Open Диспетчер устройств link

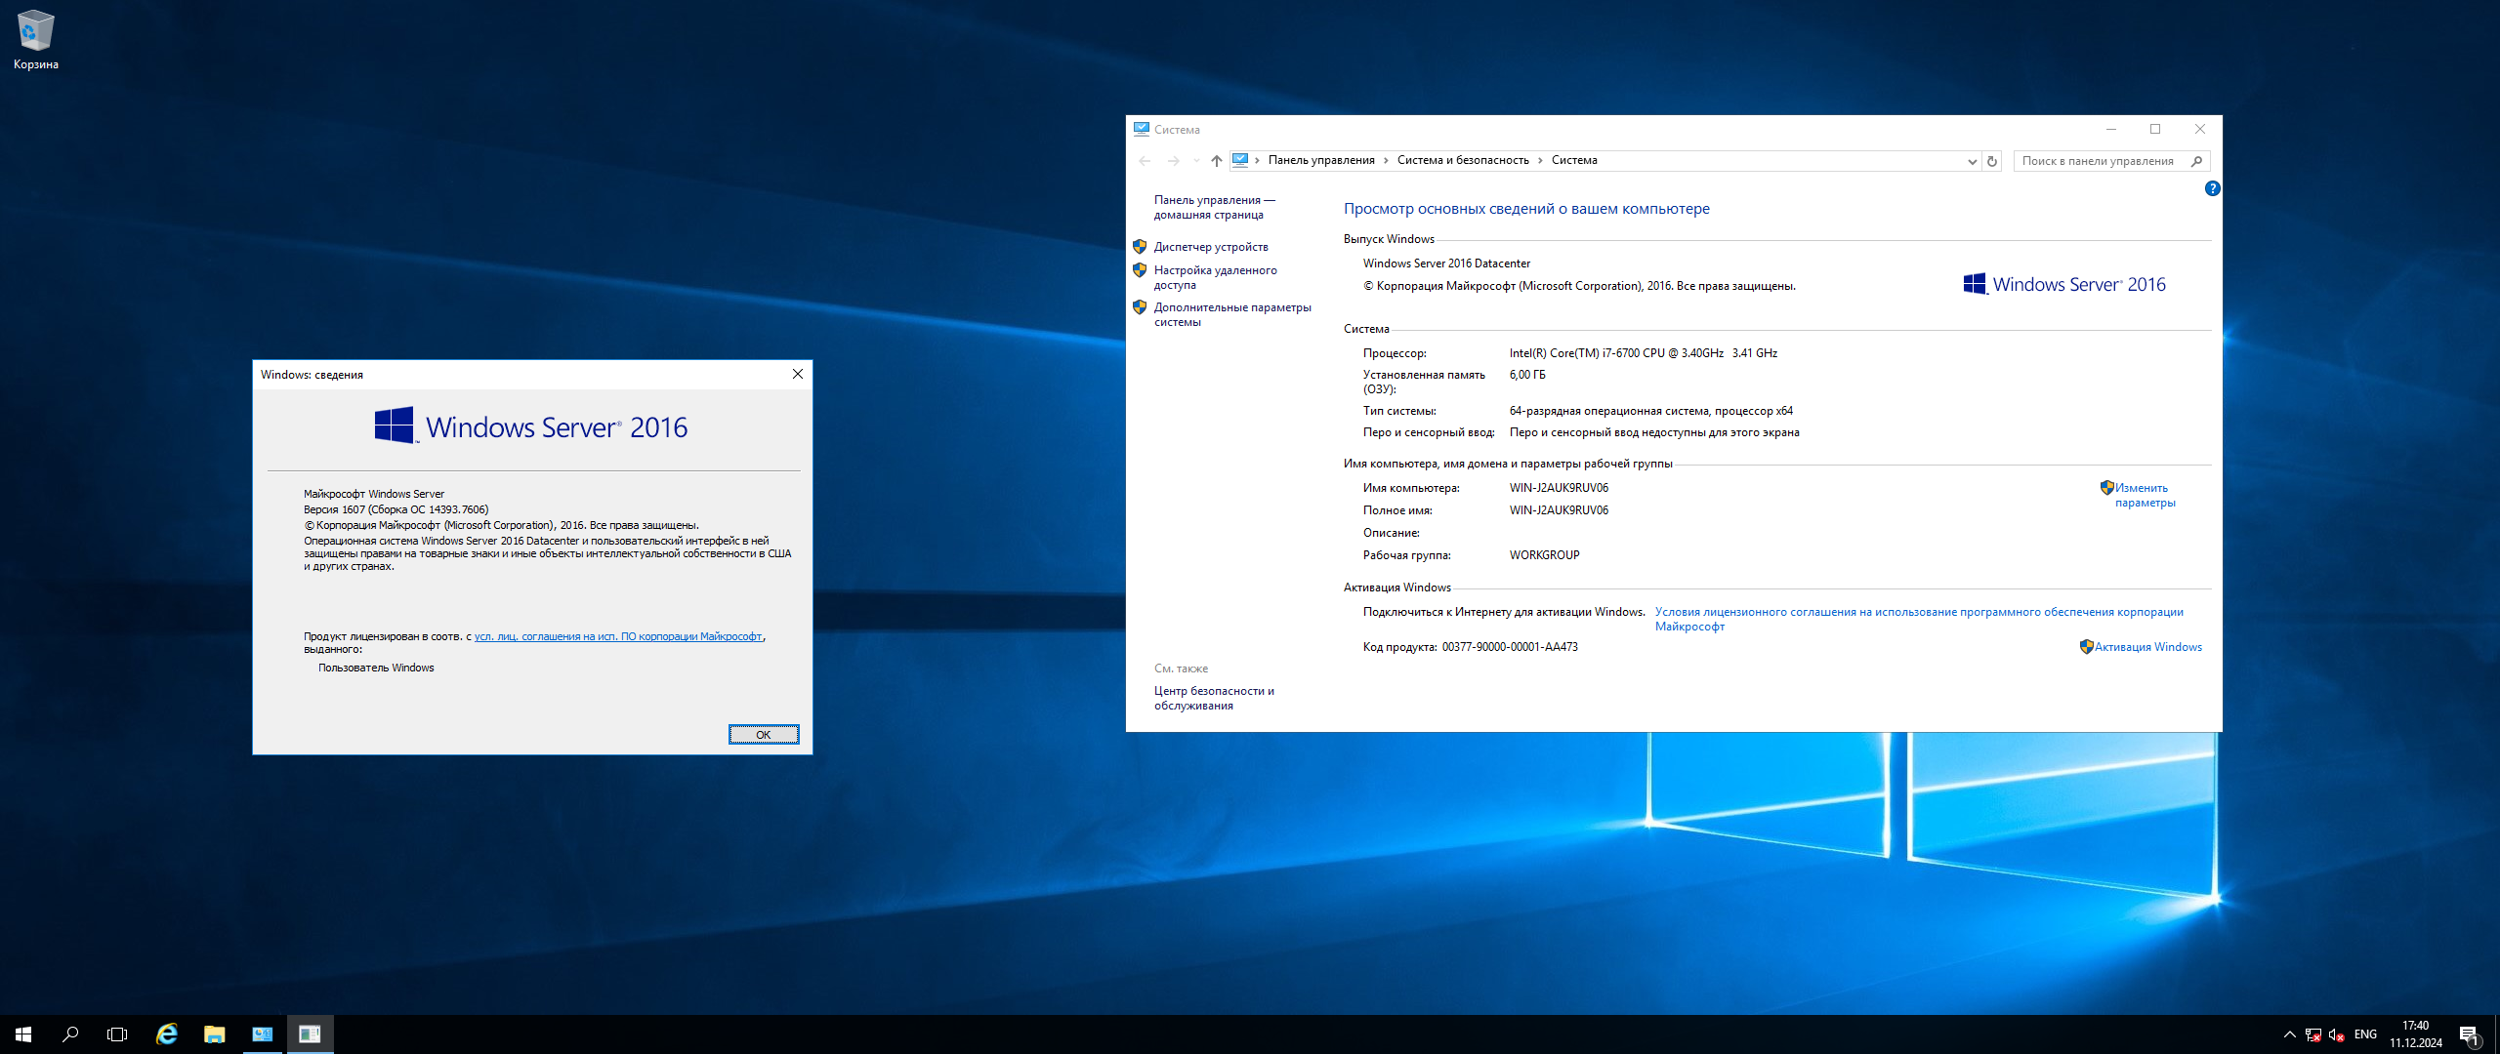(x=1211, y=247)
